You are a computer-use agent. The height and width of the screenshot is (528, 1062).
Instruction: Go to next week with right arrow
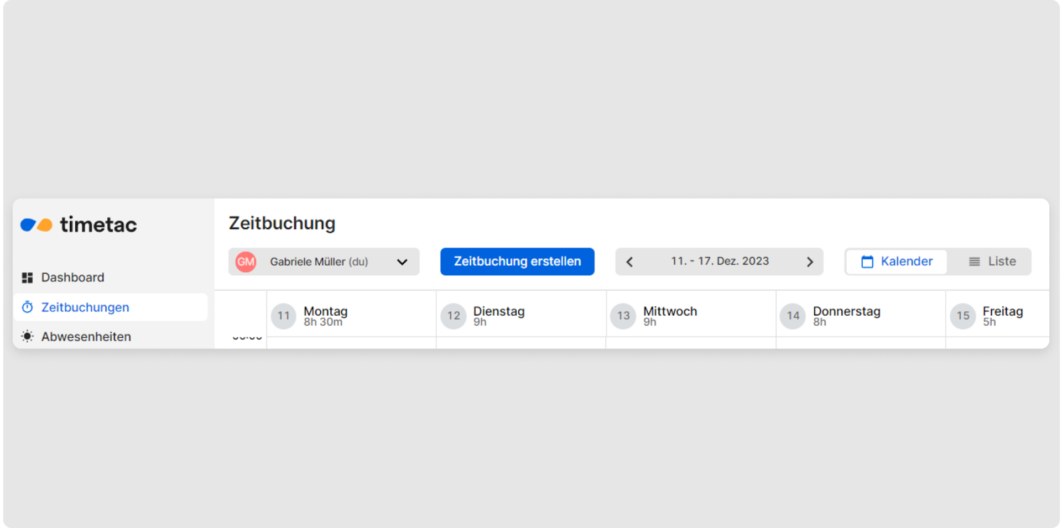point(810,262)
